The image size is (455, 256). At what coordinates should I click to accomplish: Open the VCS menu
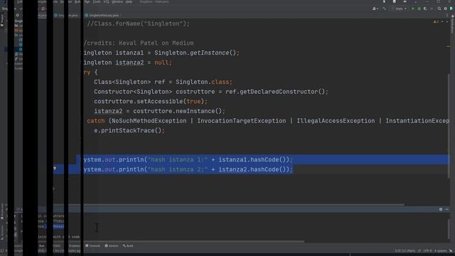[x=106, y=1]
